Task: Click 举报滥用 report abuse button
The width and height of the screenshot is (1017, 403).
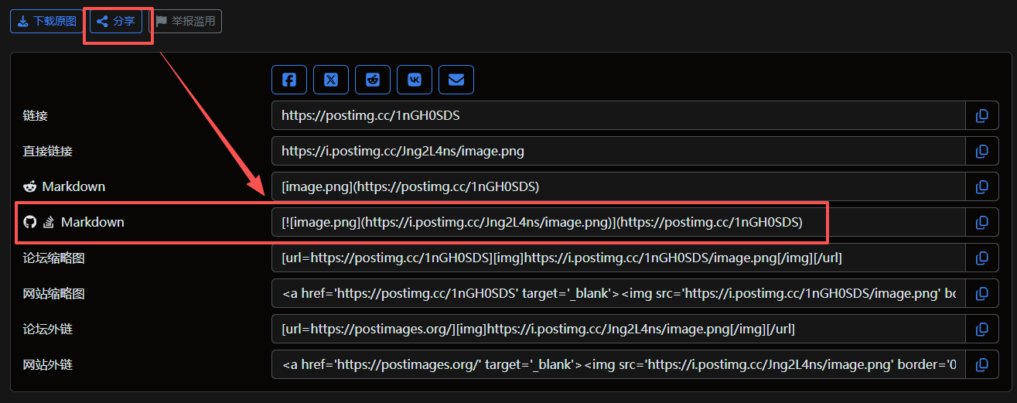Action: [x=185, y=21]
